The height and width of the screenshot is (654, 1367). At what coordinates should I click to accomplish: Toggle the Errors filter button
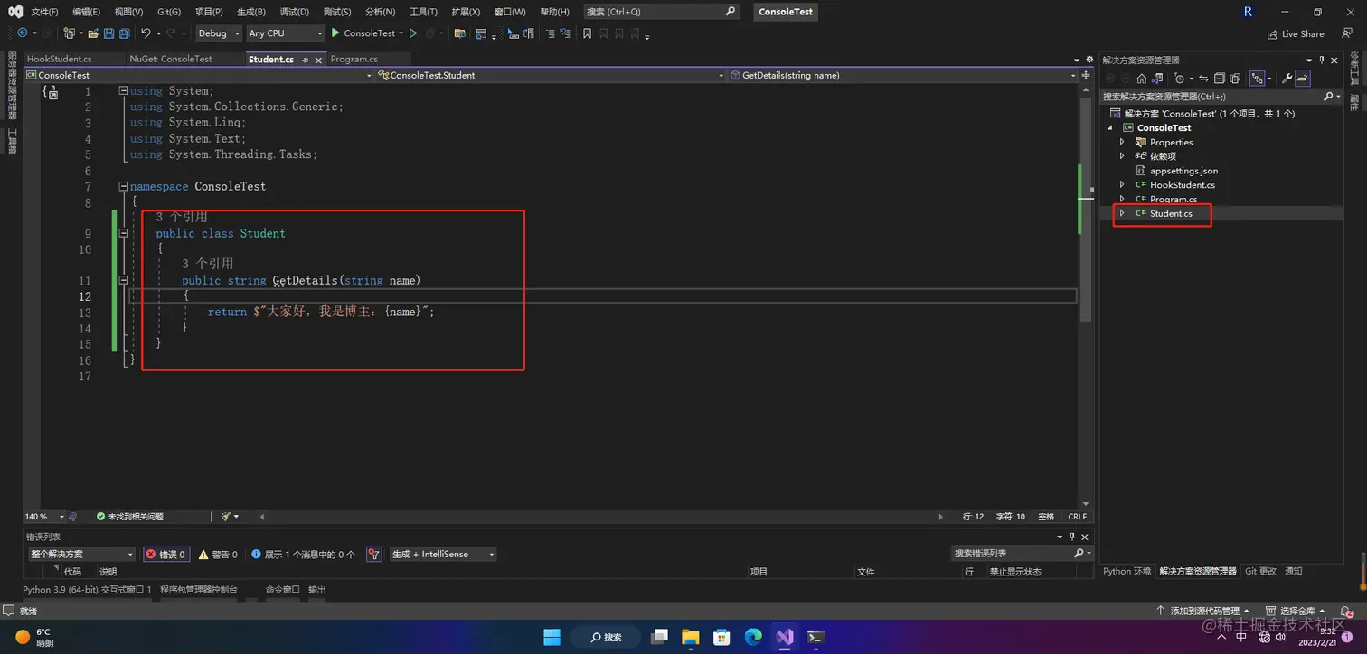(x=166, y=554)
